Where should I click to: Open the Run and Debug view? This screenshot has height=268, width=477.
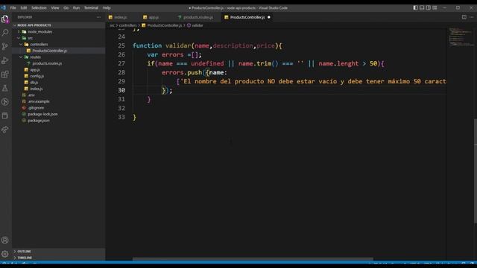[x=5, y=60]
